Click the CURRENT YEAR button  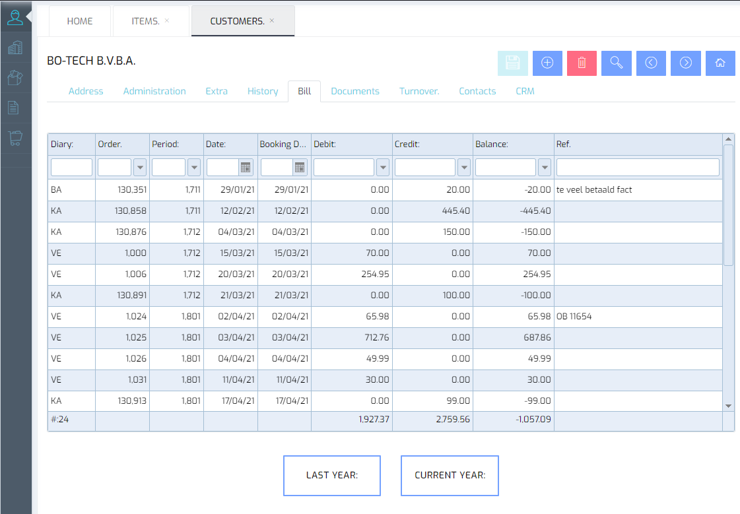tap(450, 475)
